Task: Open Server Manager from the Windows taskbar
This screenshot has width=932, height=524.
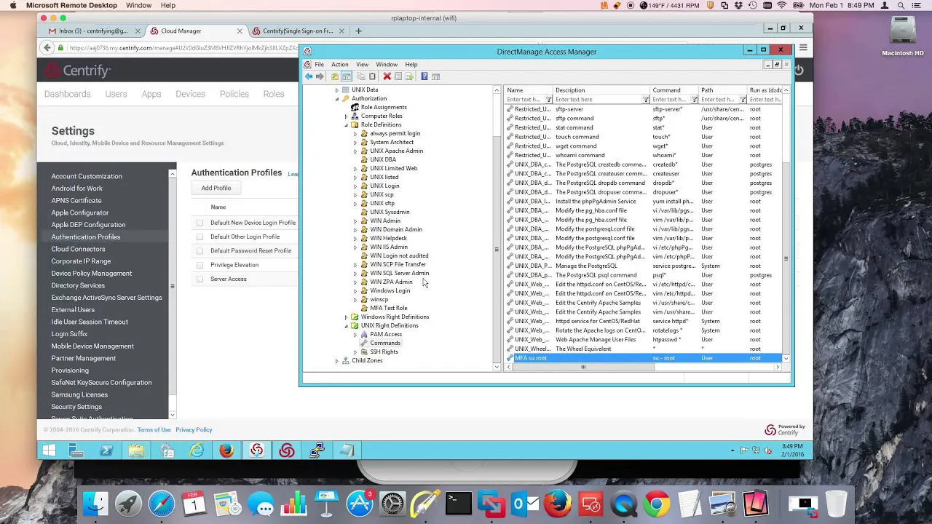Action: pyautogui.click(x=76, y=450)
